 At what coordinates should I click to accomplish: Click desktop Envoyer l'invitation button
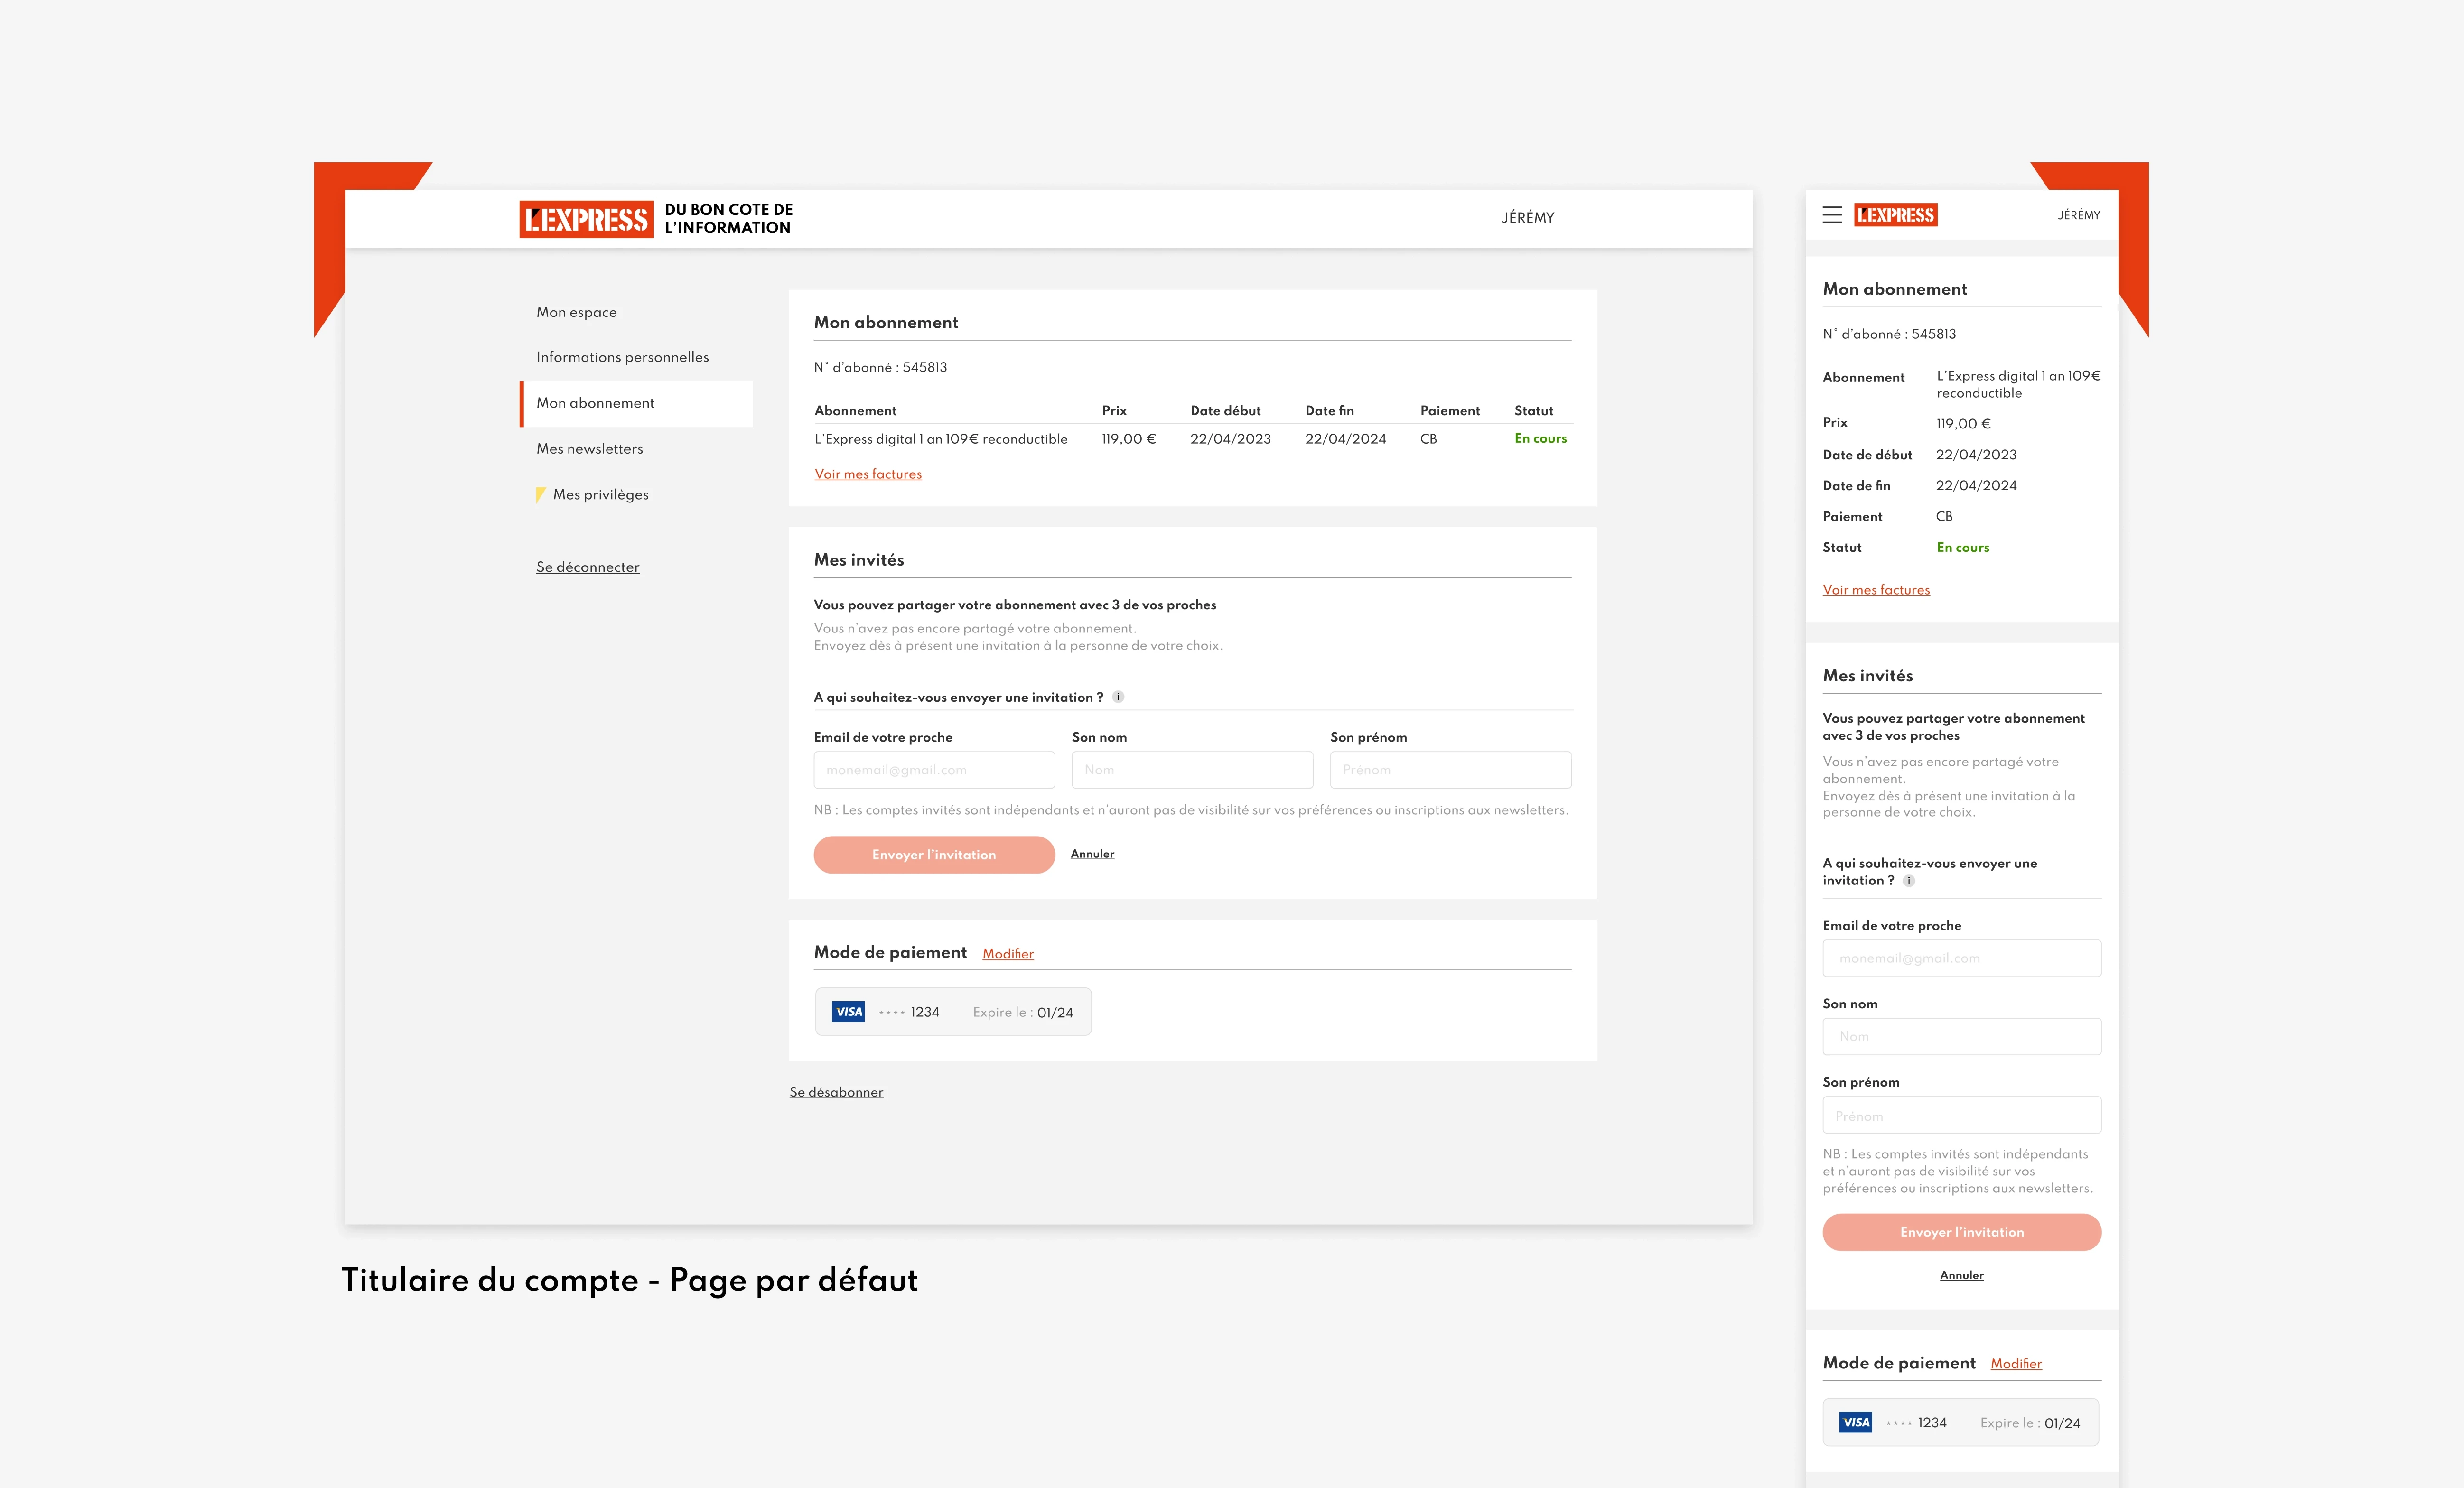(933, 855)
